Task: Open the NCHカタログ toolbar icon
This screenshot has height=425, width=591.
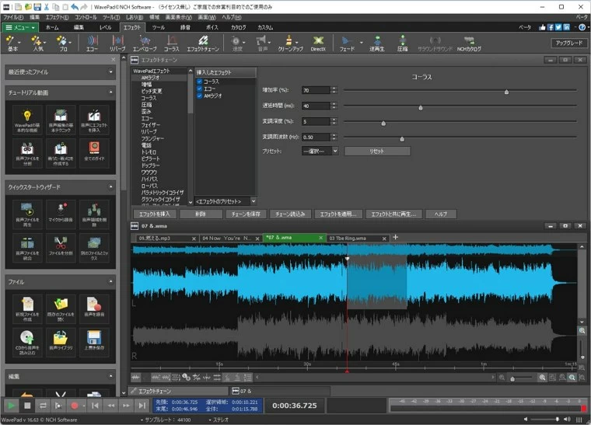Action: (469, 44)
